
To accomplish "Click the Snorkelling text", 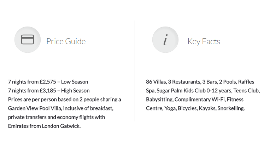I will tap(231, 108).
